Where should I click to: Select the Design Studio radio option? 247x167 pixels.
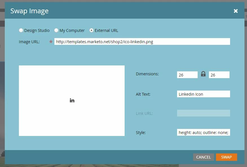click(x=21, y=30)
